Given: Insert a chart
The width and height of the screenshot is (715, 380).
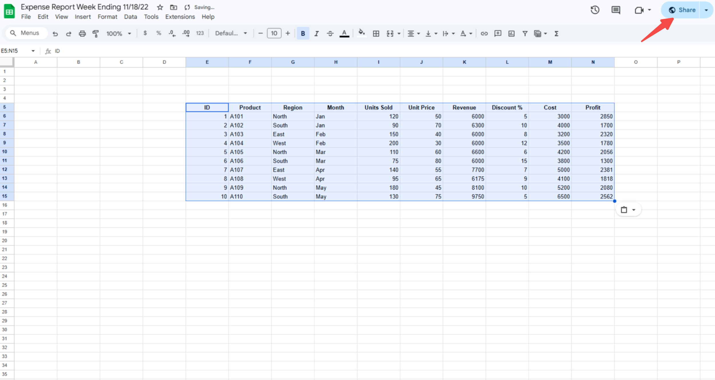Looking at the screenshot, I should [x=511, y=34].
